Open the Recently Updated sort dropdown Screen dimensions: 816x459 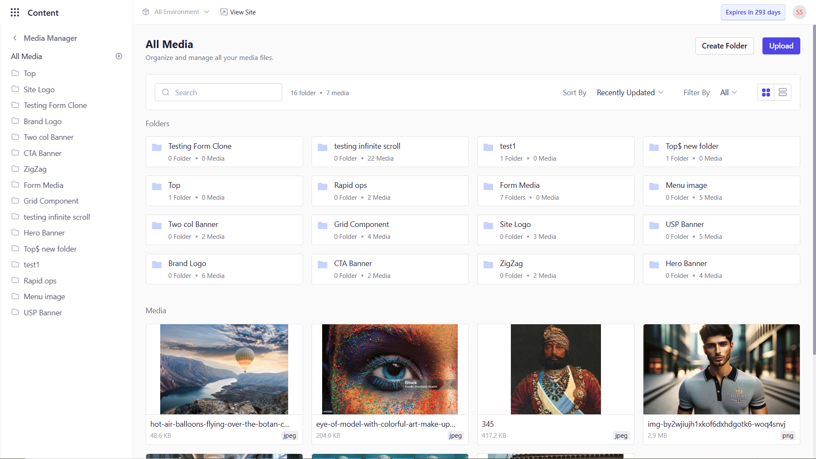coord(630,93)
